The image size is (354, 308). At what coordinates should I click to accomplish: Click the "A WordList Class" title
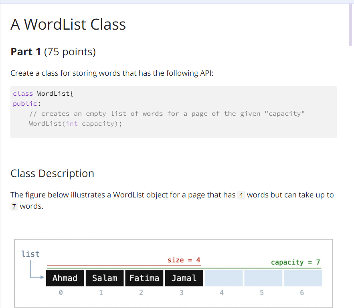68,24
